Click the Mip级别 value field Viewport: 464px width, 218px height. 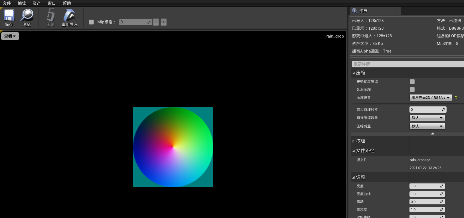(x=135, y=22)
